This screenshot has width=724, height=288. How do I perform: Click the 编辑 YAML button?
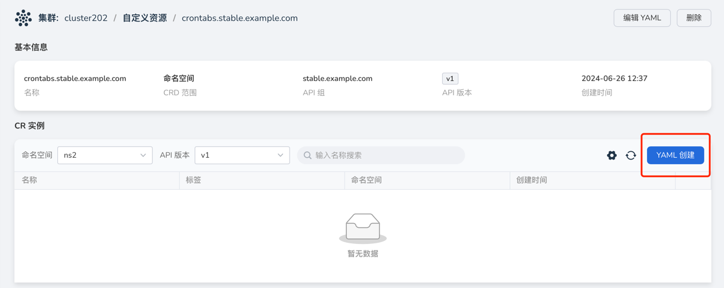click(642, 18)
